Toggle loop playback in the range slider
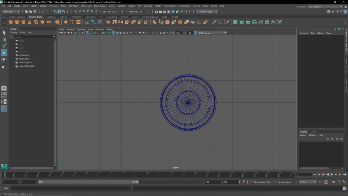The image size is (348, 196). [320, 182]
